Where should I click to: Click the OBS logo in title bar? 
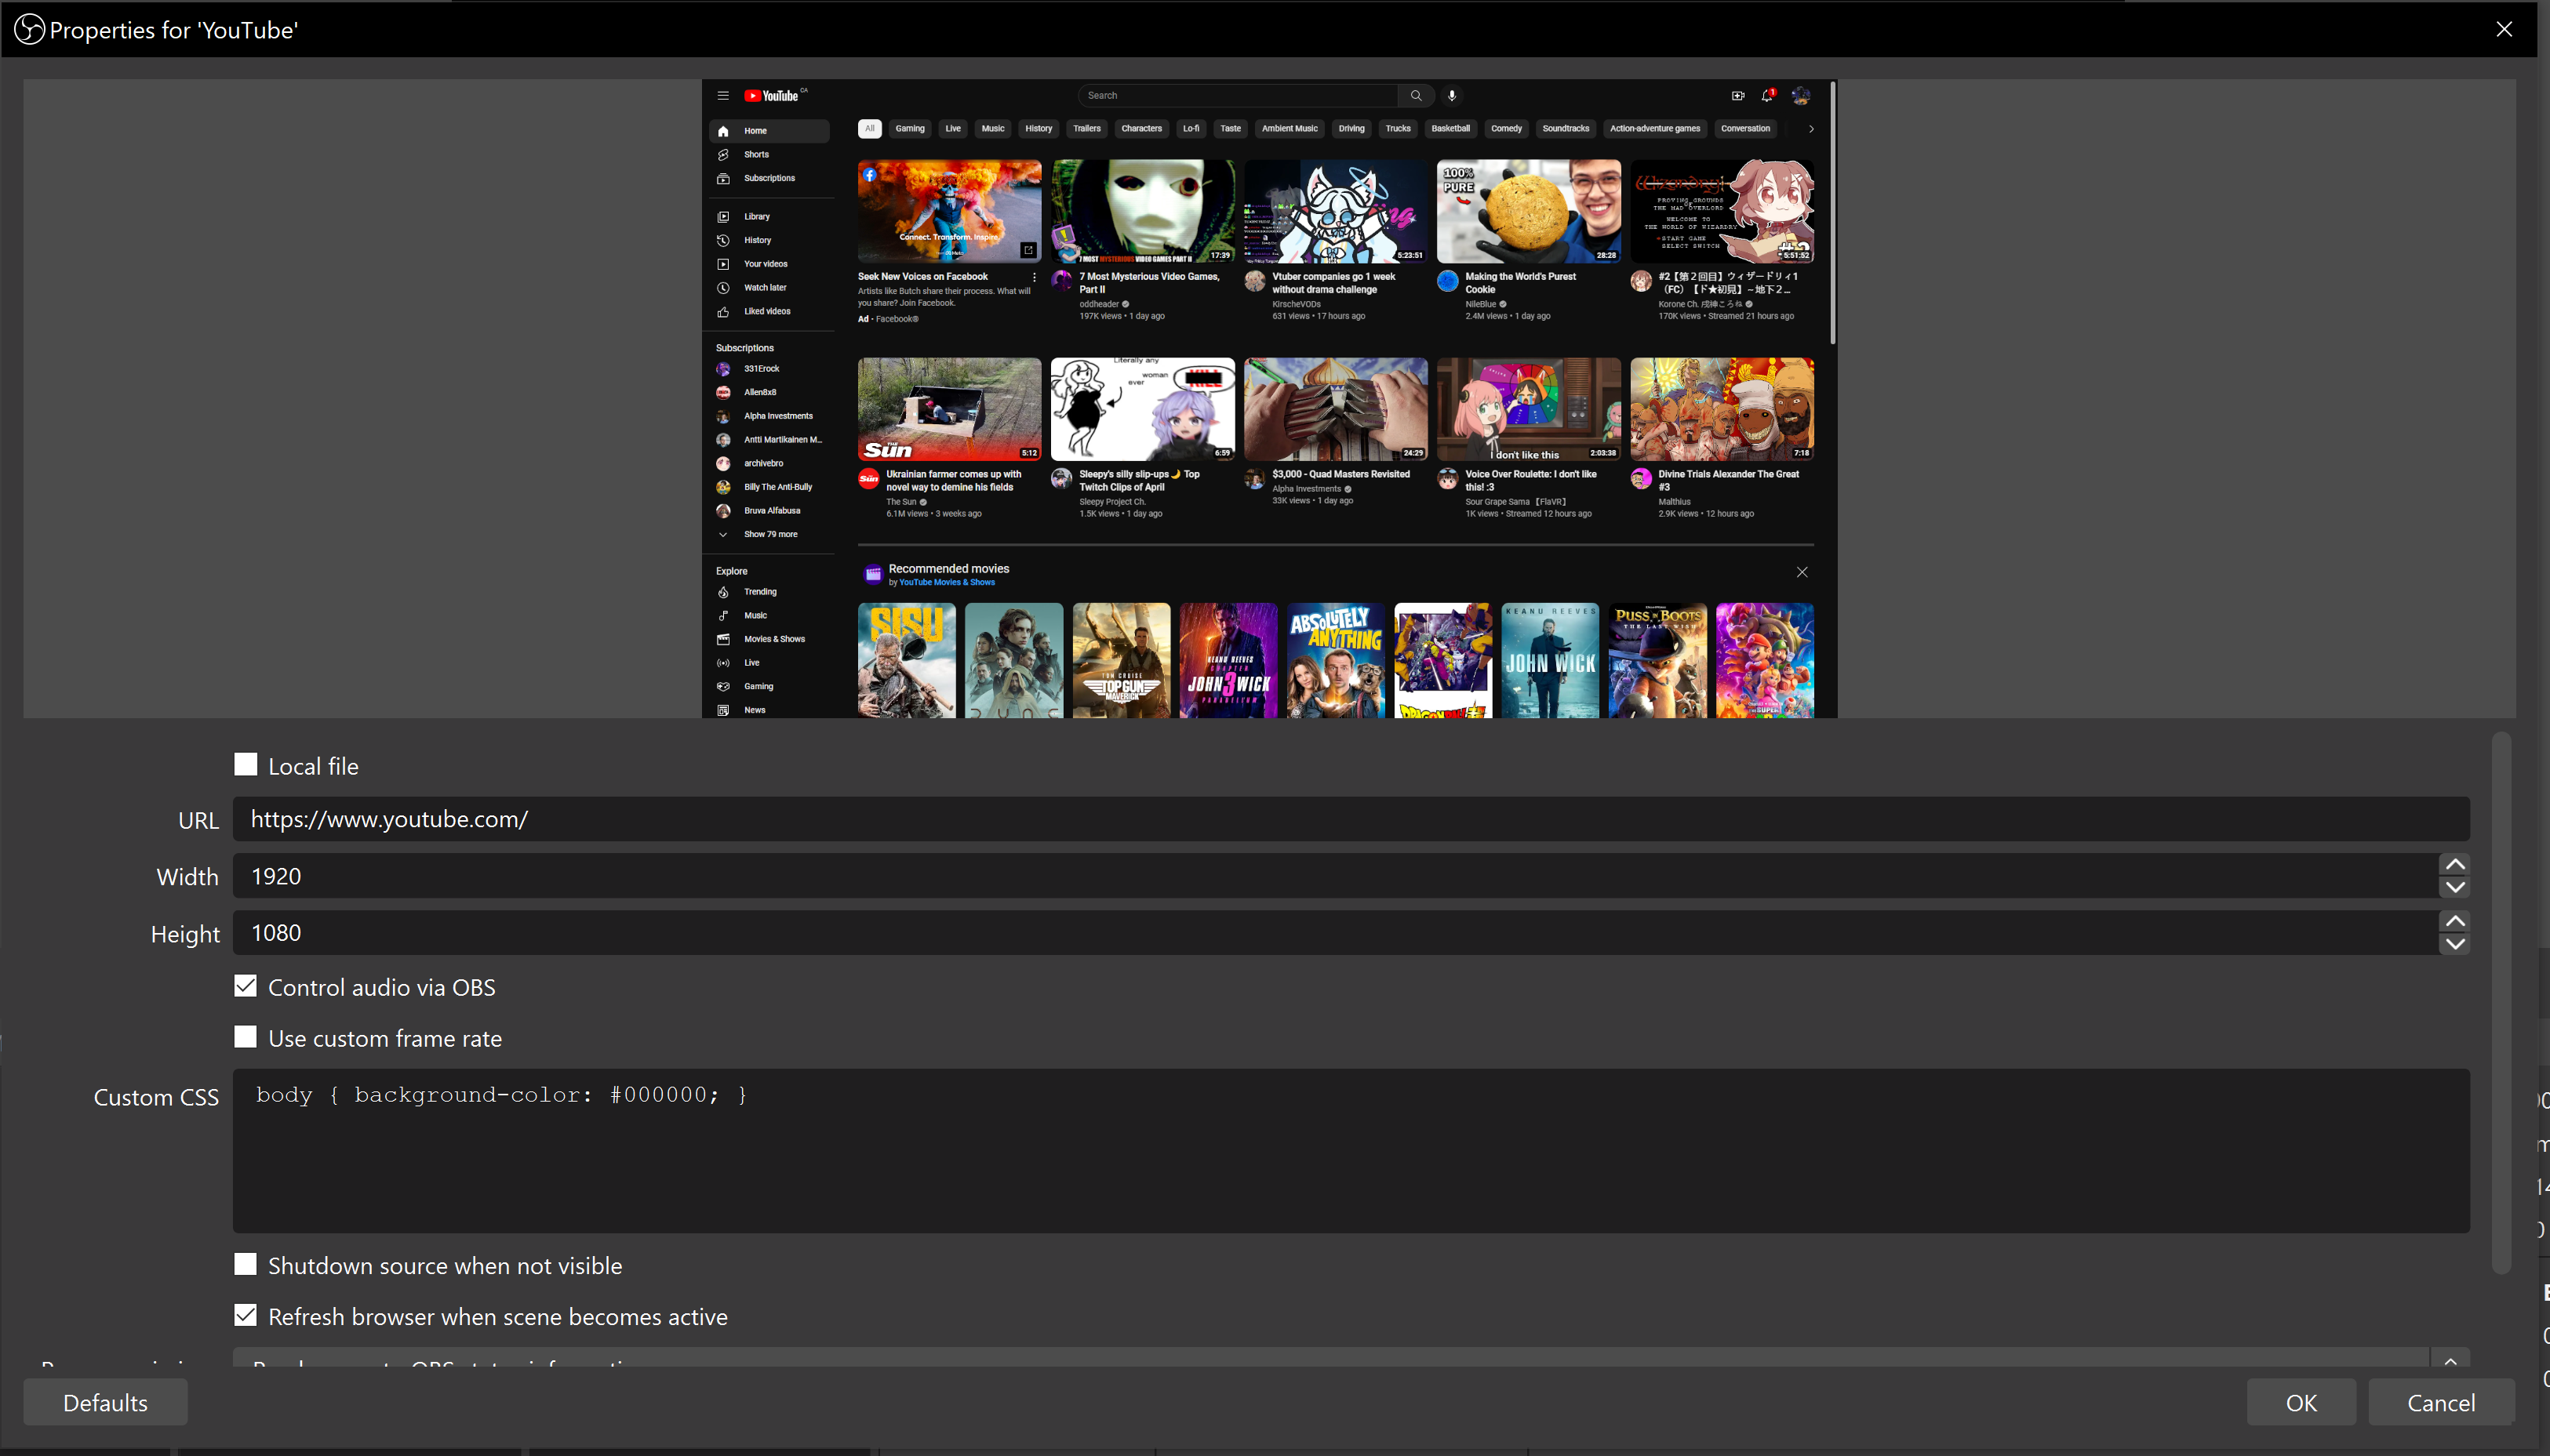point(29,29)
